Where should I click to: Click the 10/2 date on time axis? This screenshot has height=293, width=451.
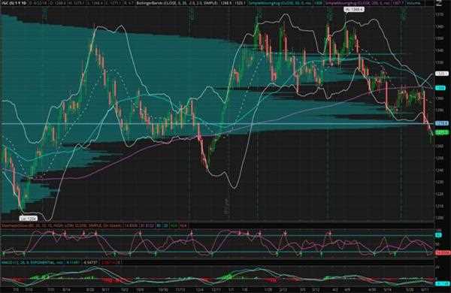[126, 290]
